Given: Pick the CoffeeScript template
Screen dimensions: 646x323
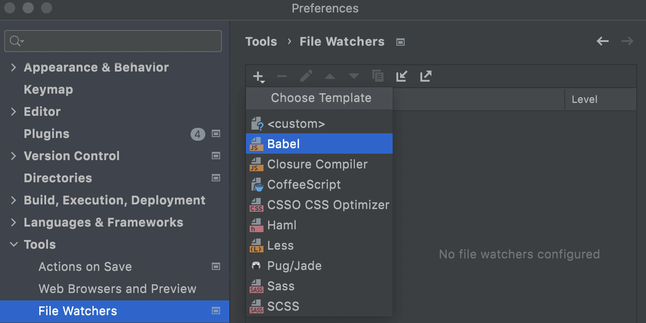Looking at the screenshot, I should (x=319, y=185).
